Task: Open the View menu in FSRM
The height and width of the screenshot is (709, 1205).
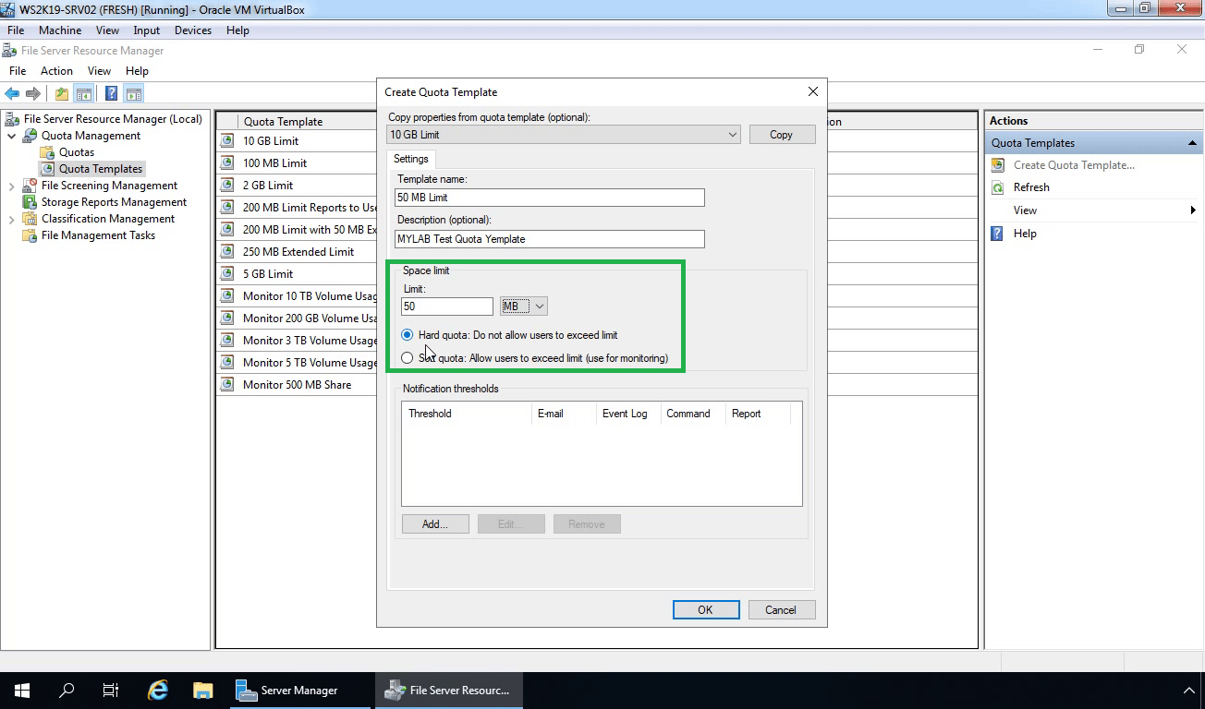Action: pos(99,71)
